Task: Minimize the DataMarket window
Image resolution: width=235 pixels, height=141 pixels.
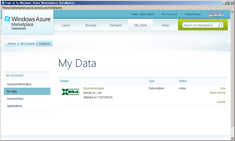Action: point(224,3)
